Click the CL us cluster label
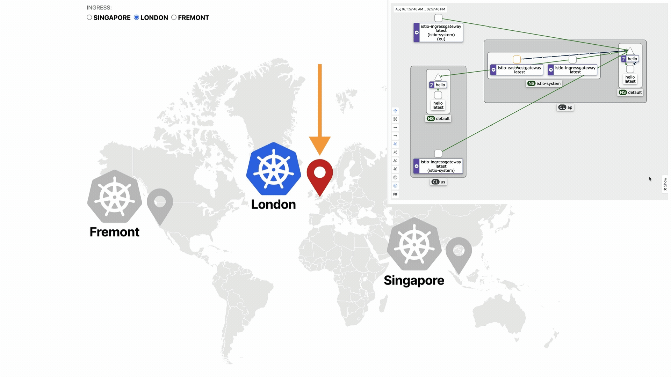 tap(438, 182)
